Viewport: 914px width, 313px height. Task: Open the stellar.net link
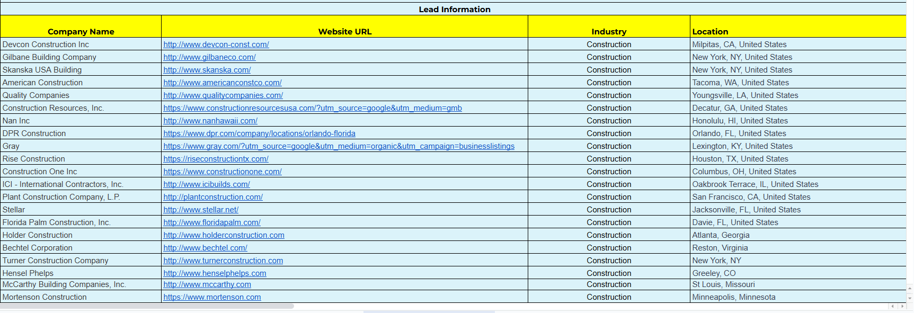coord(201,210)
